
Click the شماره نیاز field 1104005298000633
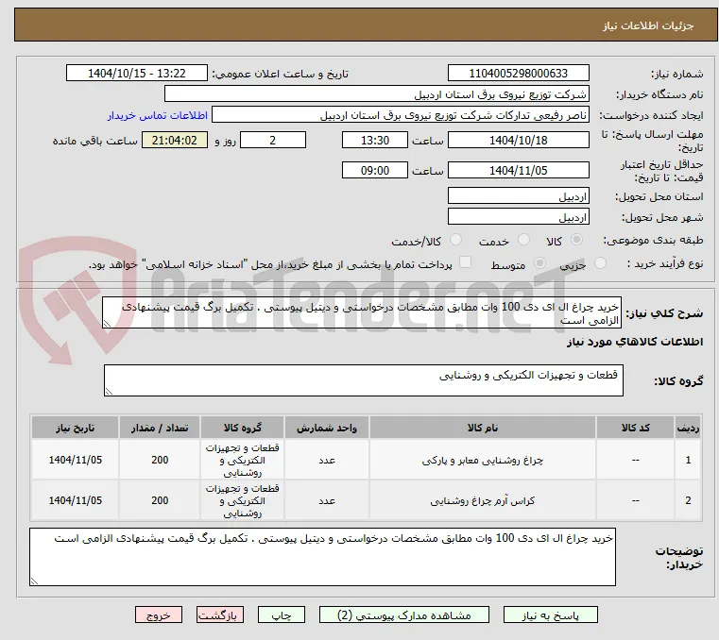(x=518, y=74)
